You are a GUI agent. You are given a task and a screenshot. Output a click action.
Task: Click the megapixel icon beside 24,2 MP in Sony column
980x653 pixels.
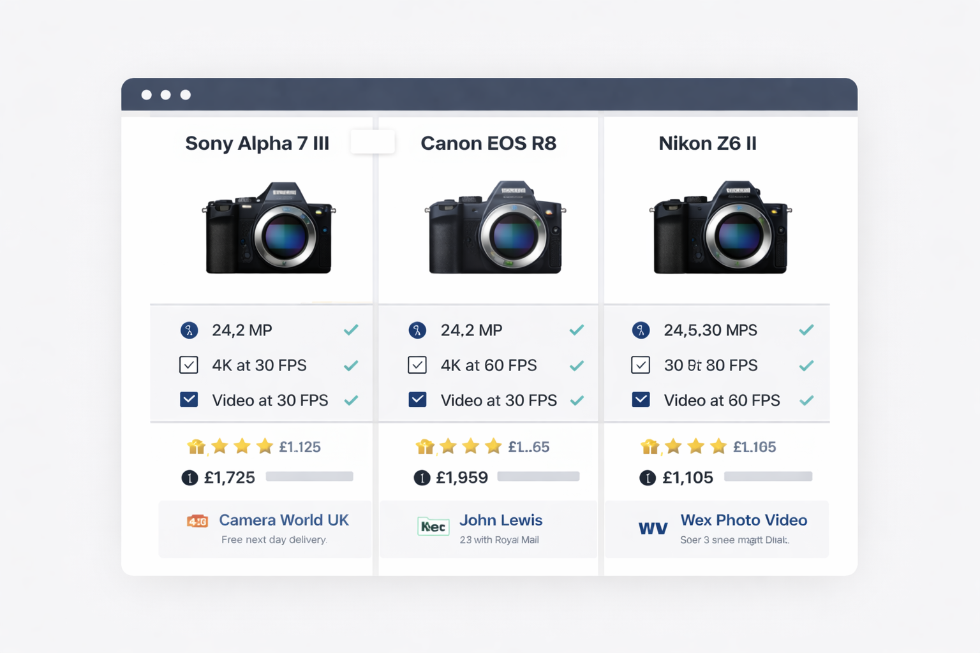tap(189, 330)
